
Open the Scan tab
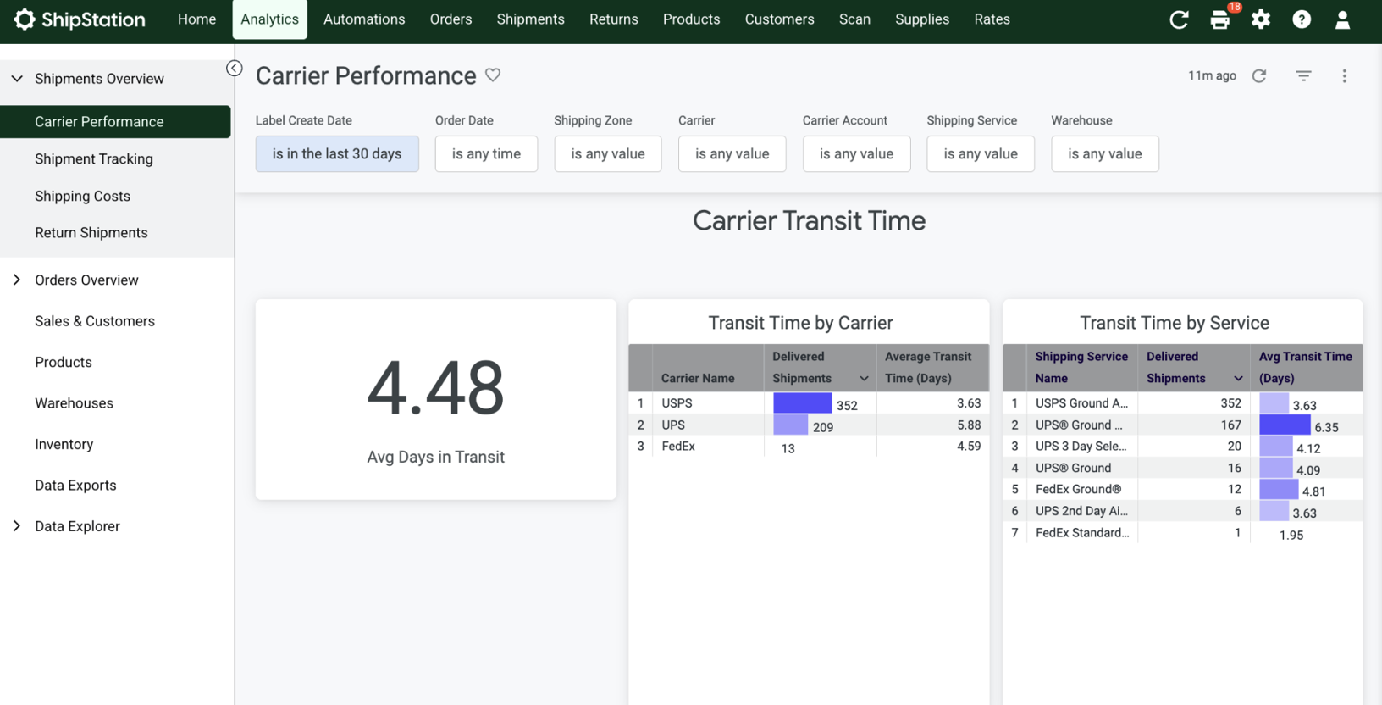pyautogui.click(x=854, y=19)
